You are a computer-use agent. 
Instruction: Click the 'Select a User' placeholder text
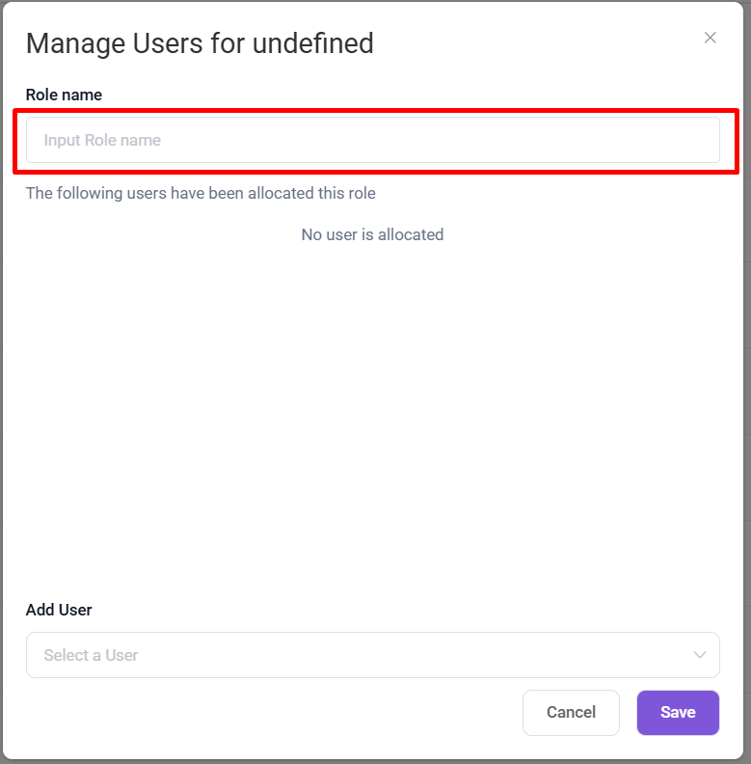pos(91,655)
